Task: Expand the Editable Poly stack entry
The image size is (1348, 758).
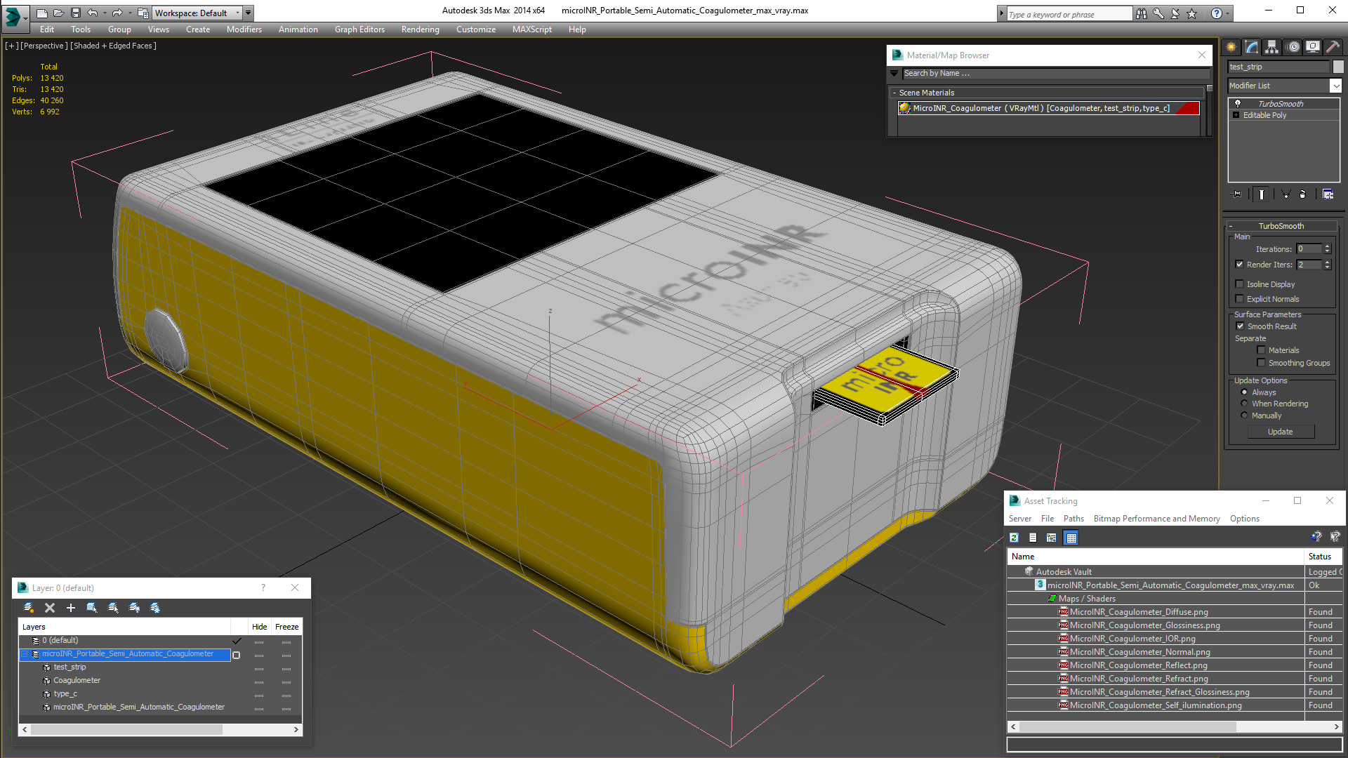Action: click(x=1236, y=115)
